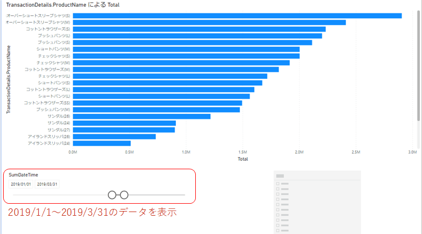Screen dimensions: 422x234
Task: Click the right handle of SumDateTime slider
Action: tap(124, 195)
